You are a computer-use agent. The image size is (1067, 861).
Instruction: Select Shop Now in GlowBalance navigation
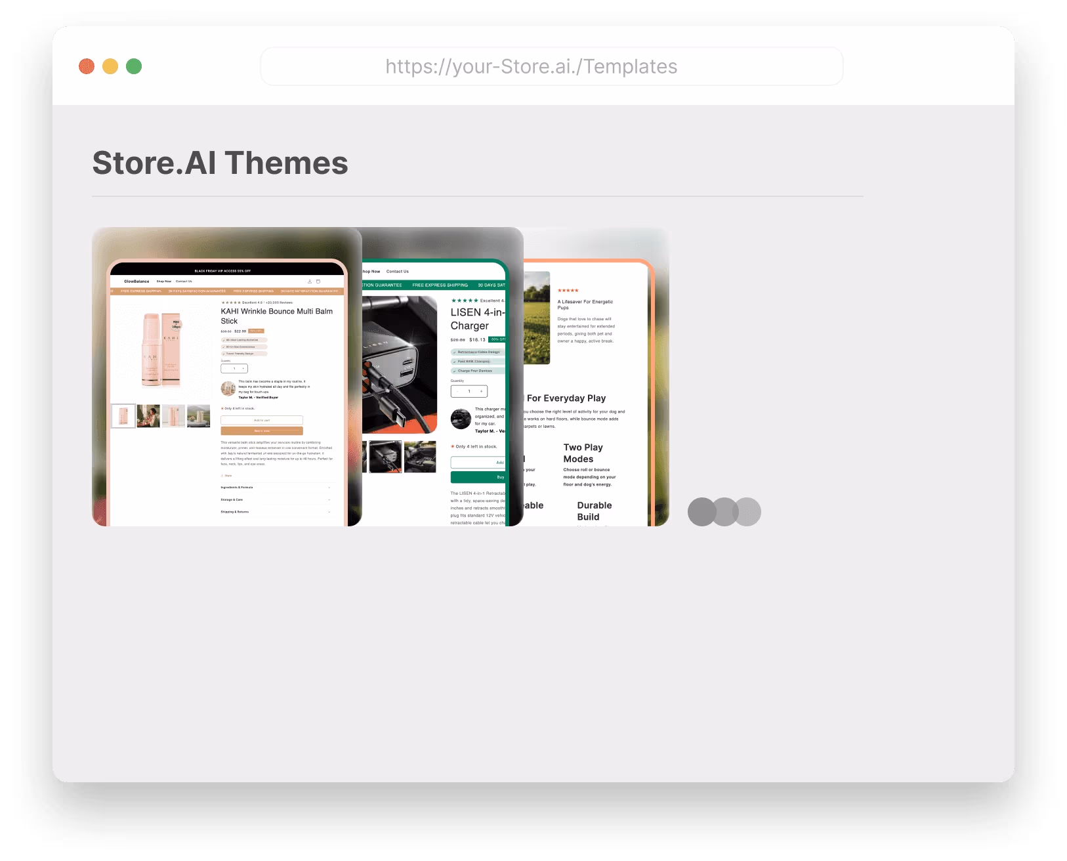[x=164, y=281]
